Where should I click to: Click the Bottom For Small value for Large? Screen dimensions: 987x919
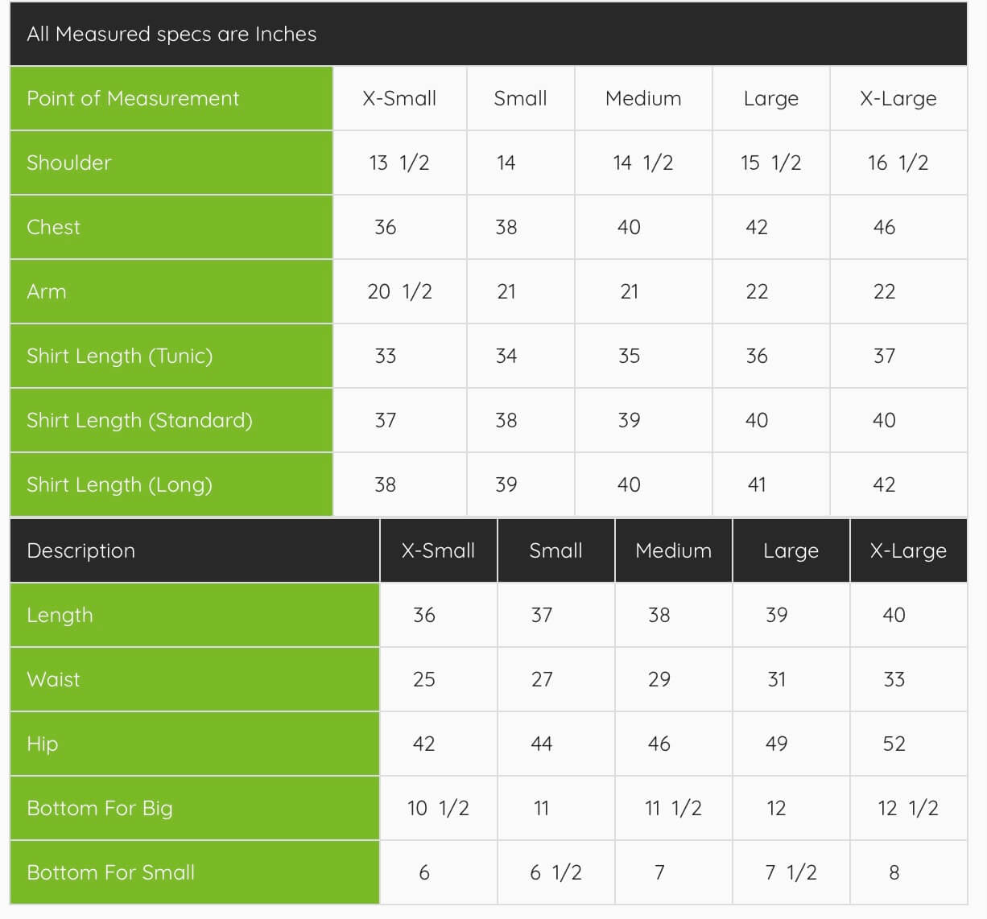click(791, 872)
